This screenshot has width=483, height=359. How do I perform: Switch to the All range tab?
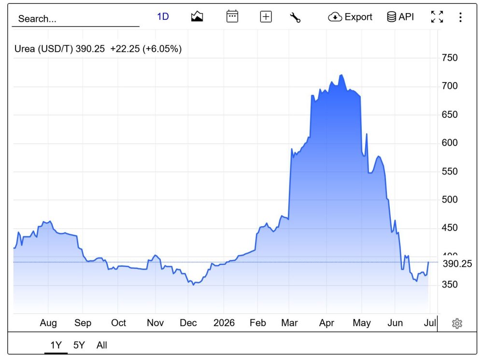tap(101, 345)
